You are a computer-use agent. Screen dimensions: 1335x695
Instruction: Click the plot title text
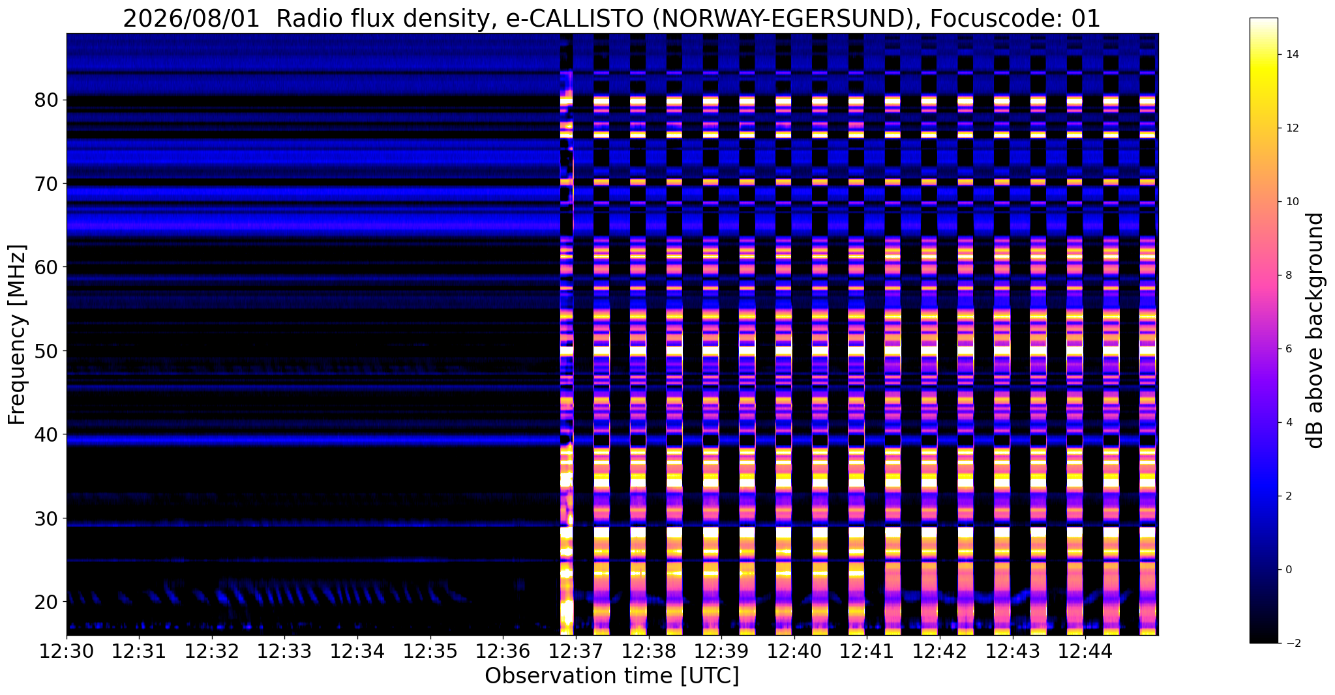pos(612,18)
